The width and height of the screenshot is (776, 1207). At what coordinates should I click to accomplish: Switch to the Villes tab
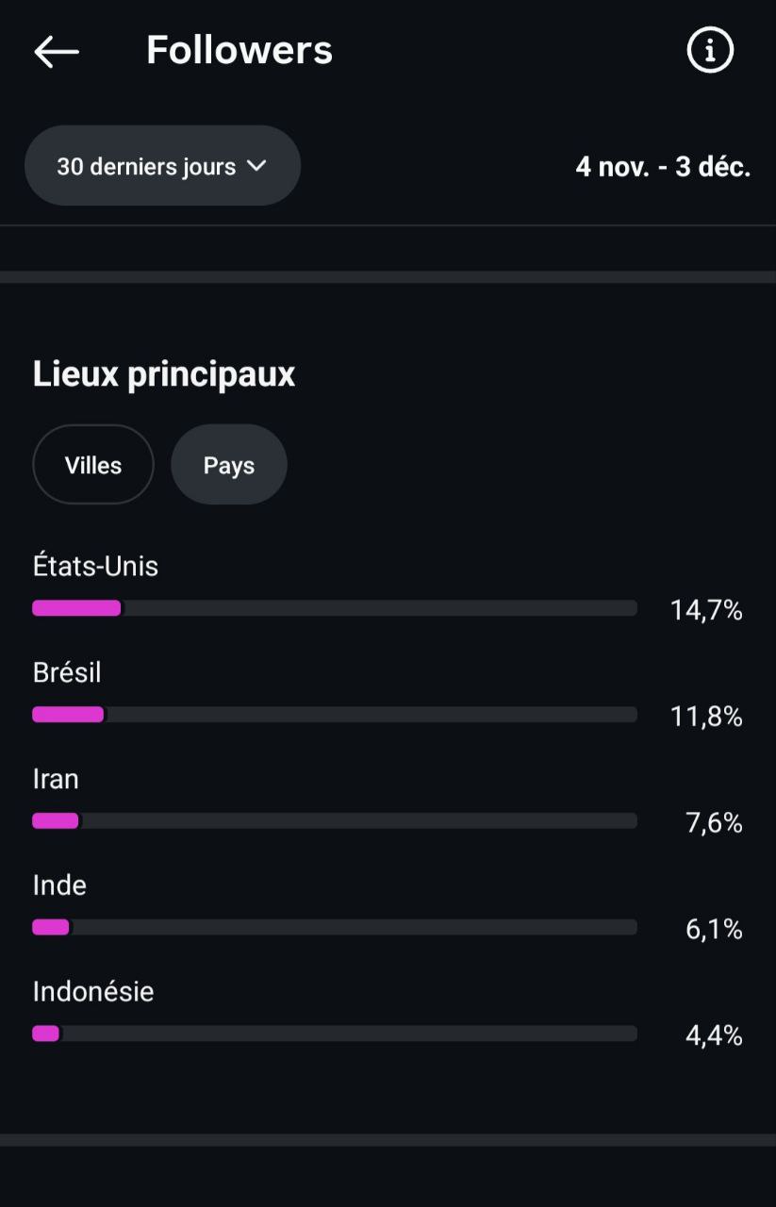93,465
